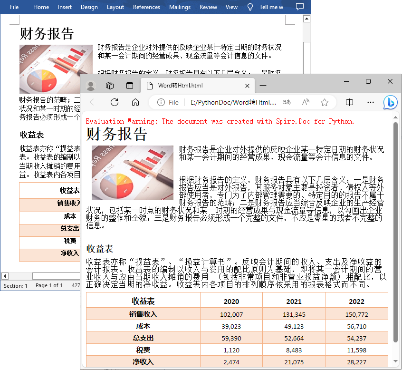The height and width of the screenshot is (370, 402).
Task: Click the 收益表 heading in browser page
Action: pos(100,249)
